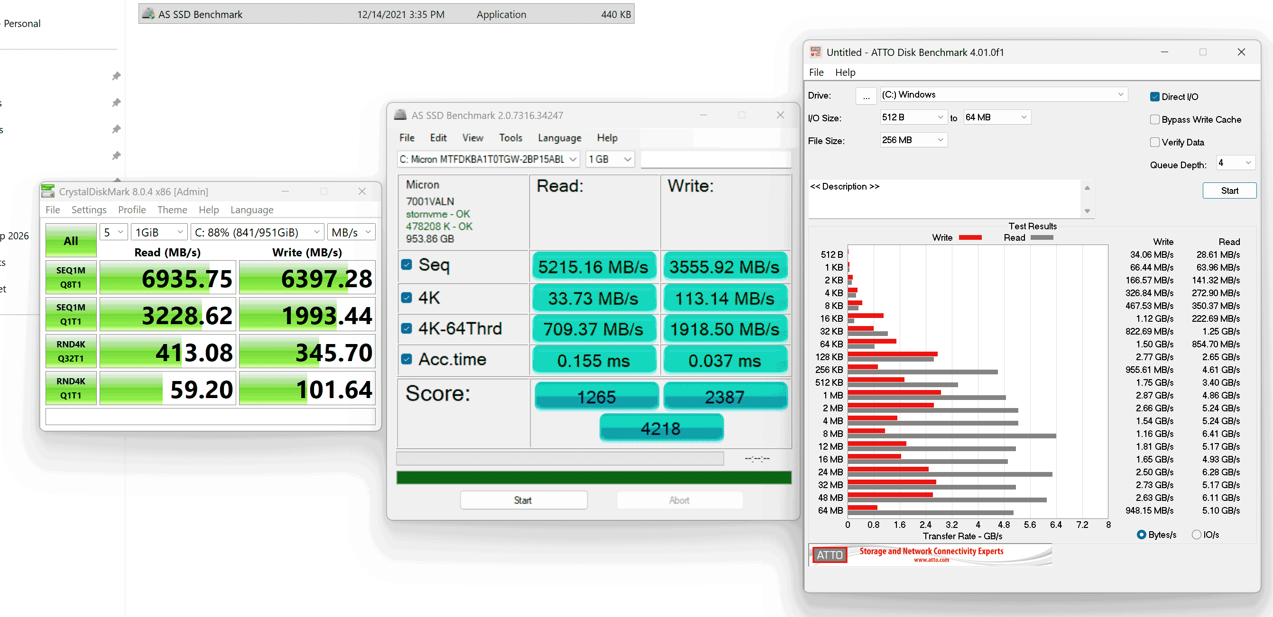
Task: Enable Verify Data option in ATTO
Action: point(1155,142)
